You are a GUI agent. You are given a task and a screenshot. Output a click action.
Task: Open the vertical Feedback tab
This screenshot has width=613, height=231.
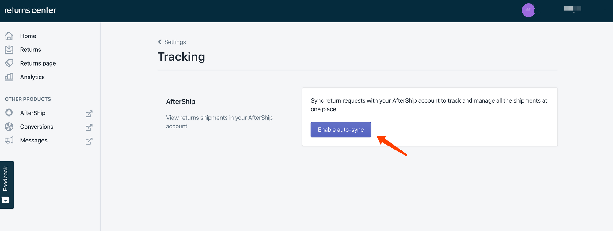tap(6, 179)
